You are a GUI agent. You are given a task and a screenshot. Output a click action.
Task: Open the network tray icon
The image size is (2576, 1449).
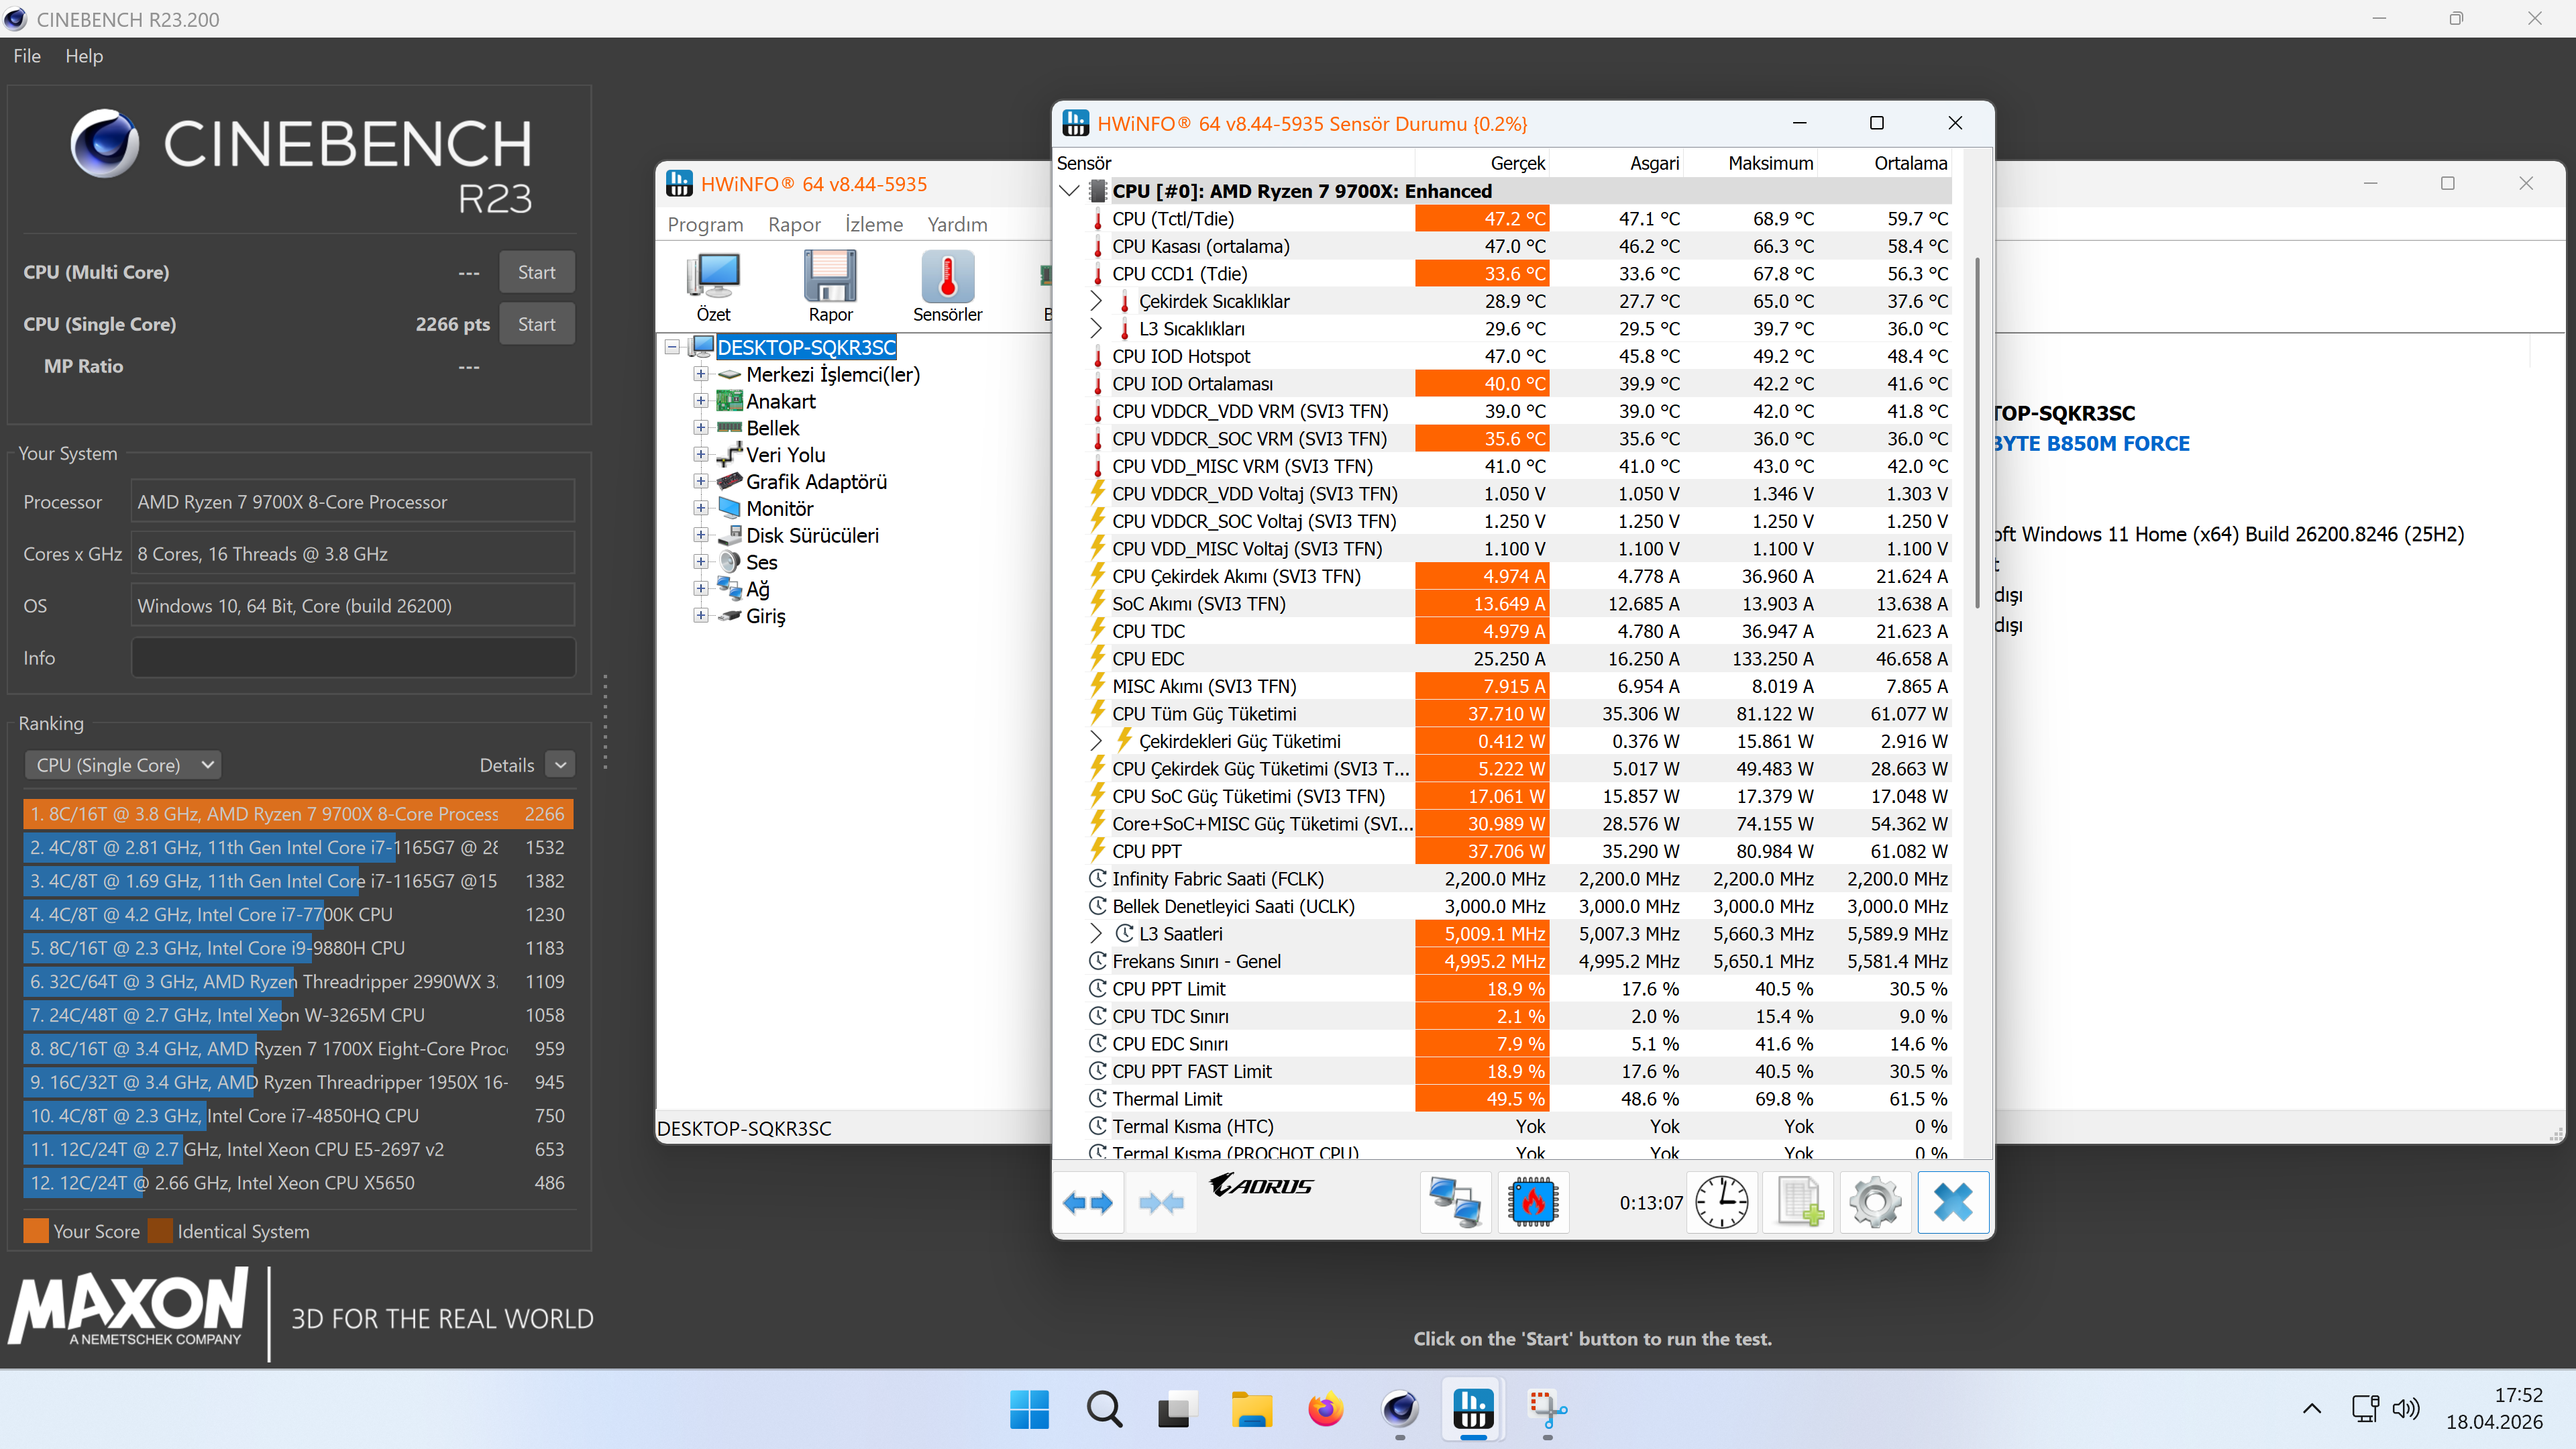[2365, 1409]
